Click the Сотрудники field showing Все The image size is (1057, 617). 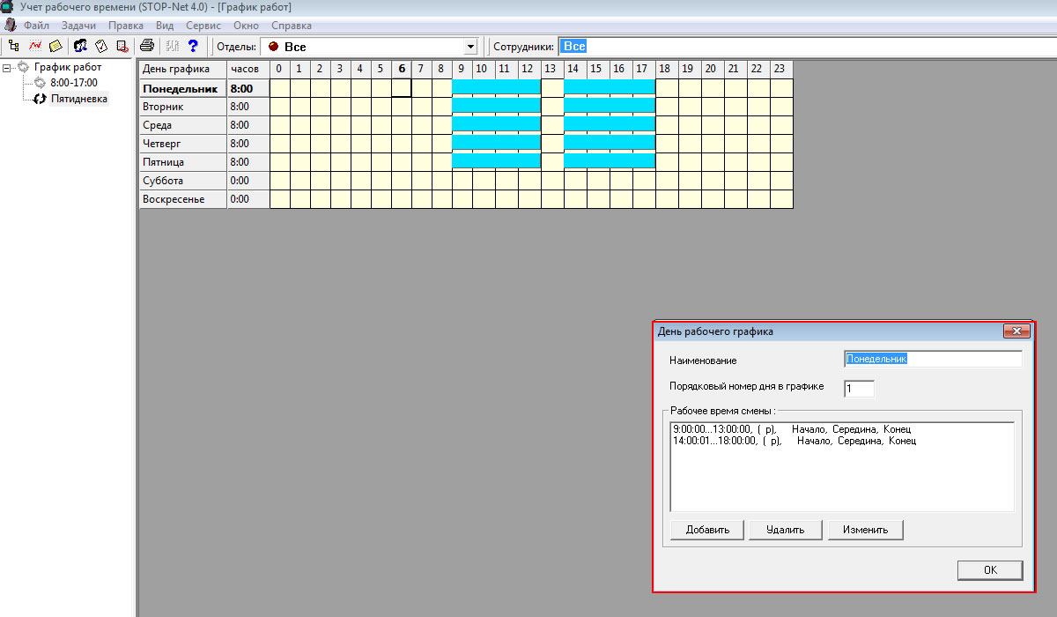click(x=807, y=46)
